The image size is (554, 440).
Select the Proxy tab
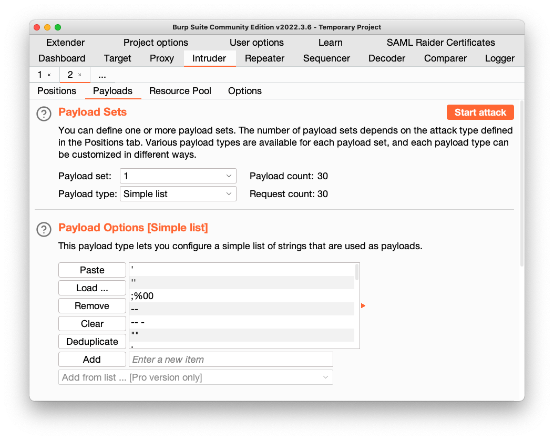click(x=161, y=58)
